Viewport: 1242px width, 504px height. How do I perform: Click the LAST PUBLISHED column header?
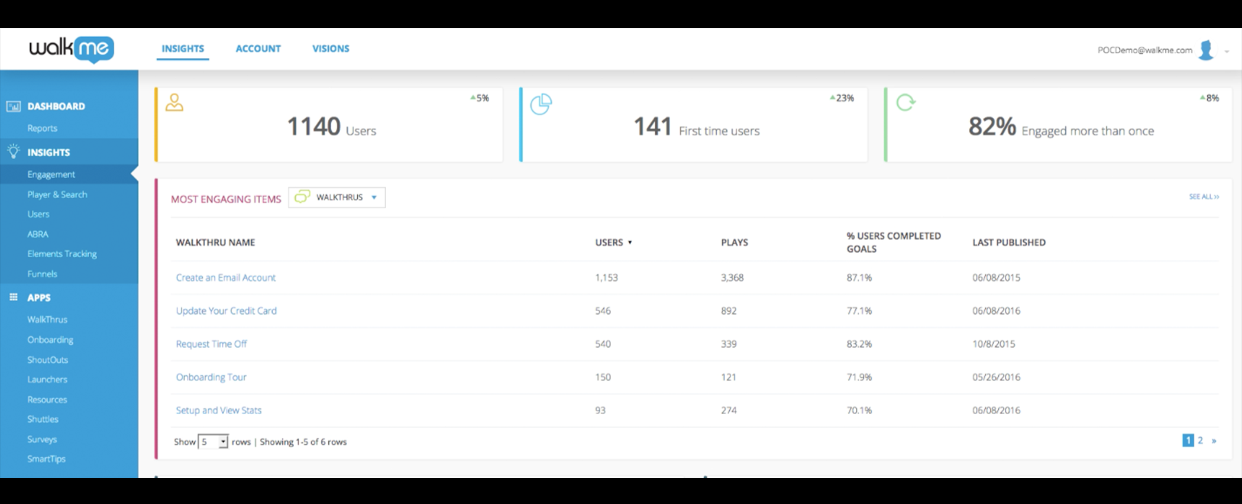click(1009, 242)
